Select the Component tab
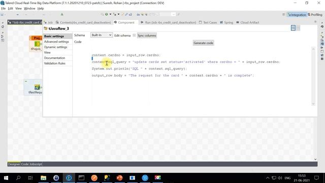The width and height of the screenshot is (325, 183). pos(124,22)
